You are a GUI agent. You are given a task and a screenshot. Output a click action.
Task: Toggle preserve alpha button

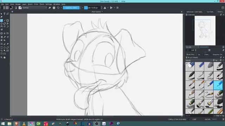point(54,8)
